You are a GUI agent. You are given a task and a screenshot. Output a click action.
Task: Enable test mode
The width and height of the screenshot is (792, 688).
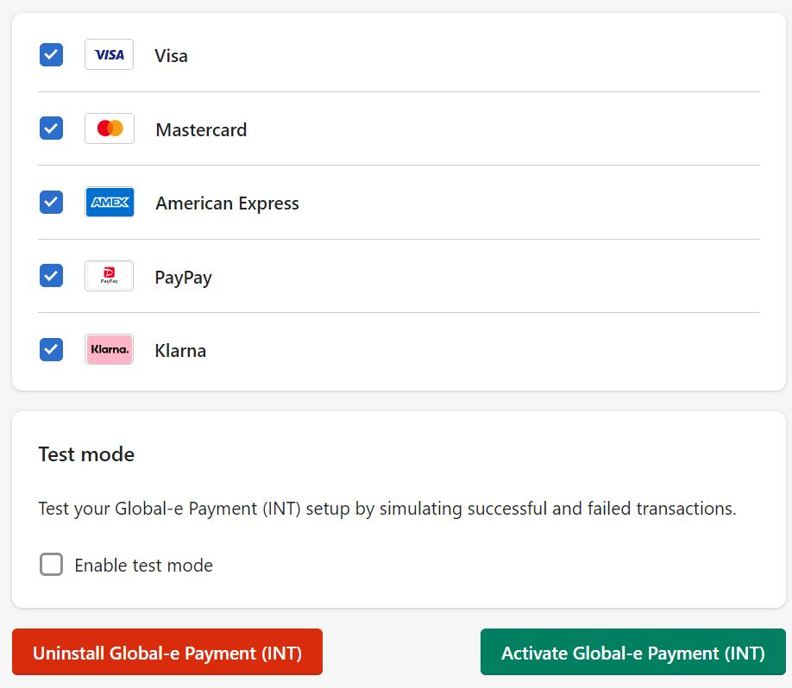pyautogui.click(x=51, y=565)
